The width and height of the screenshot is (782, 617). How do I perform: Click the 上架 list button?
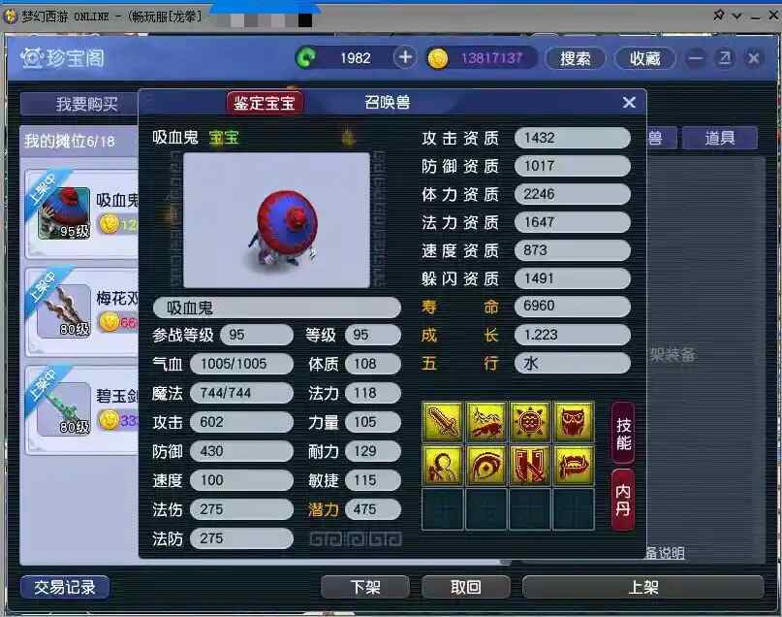pyautogui.click(x=642, y=587)
